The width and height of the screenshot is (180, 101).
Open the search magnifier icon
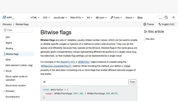click(166, 17)
